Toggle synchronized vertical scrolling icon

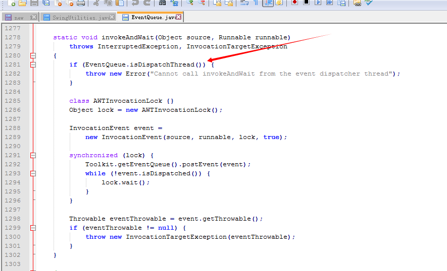pos(217,3)
